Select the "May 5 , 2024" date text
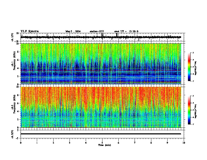 73,31
